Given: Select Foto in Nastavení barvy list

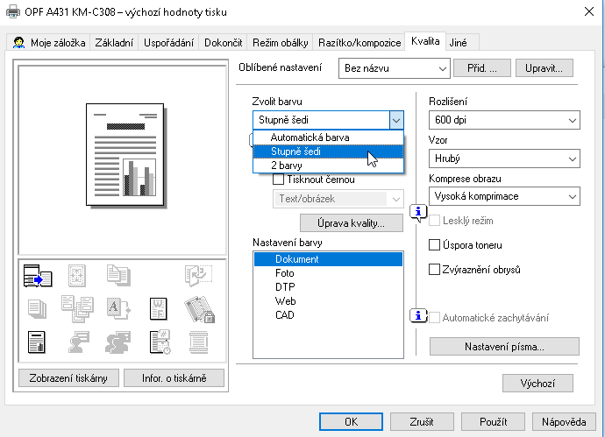Looking at the screenshot, I should (284, 273).
